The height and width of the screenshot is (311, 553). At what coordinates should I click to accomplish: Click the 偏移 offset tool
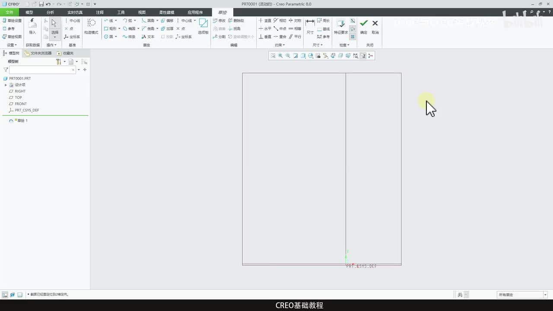click(167, 20)
